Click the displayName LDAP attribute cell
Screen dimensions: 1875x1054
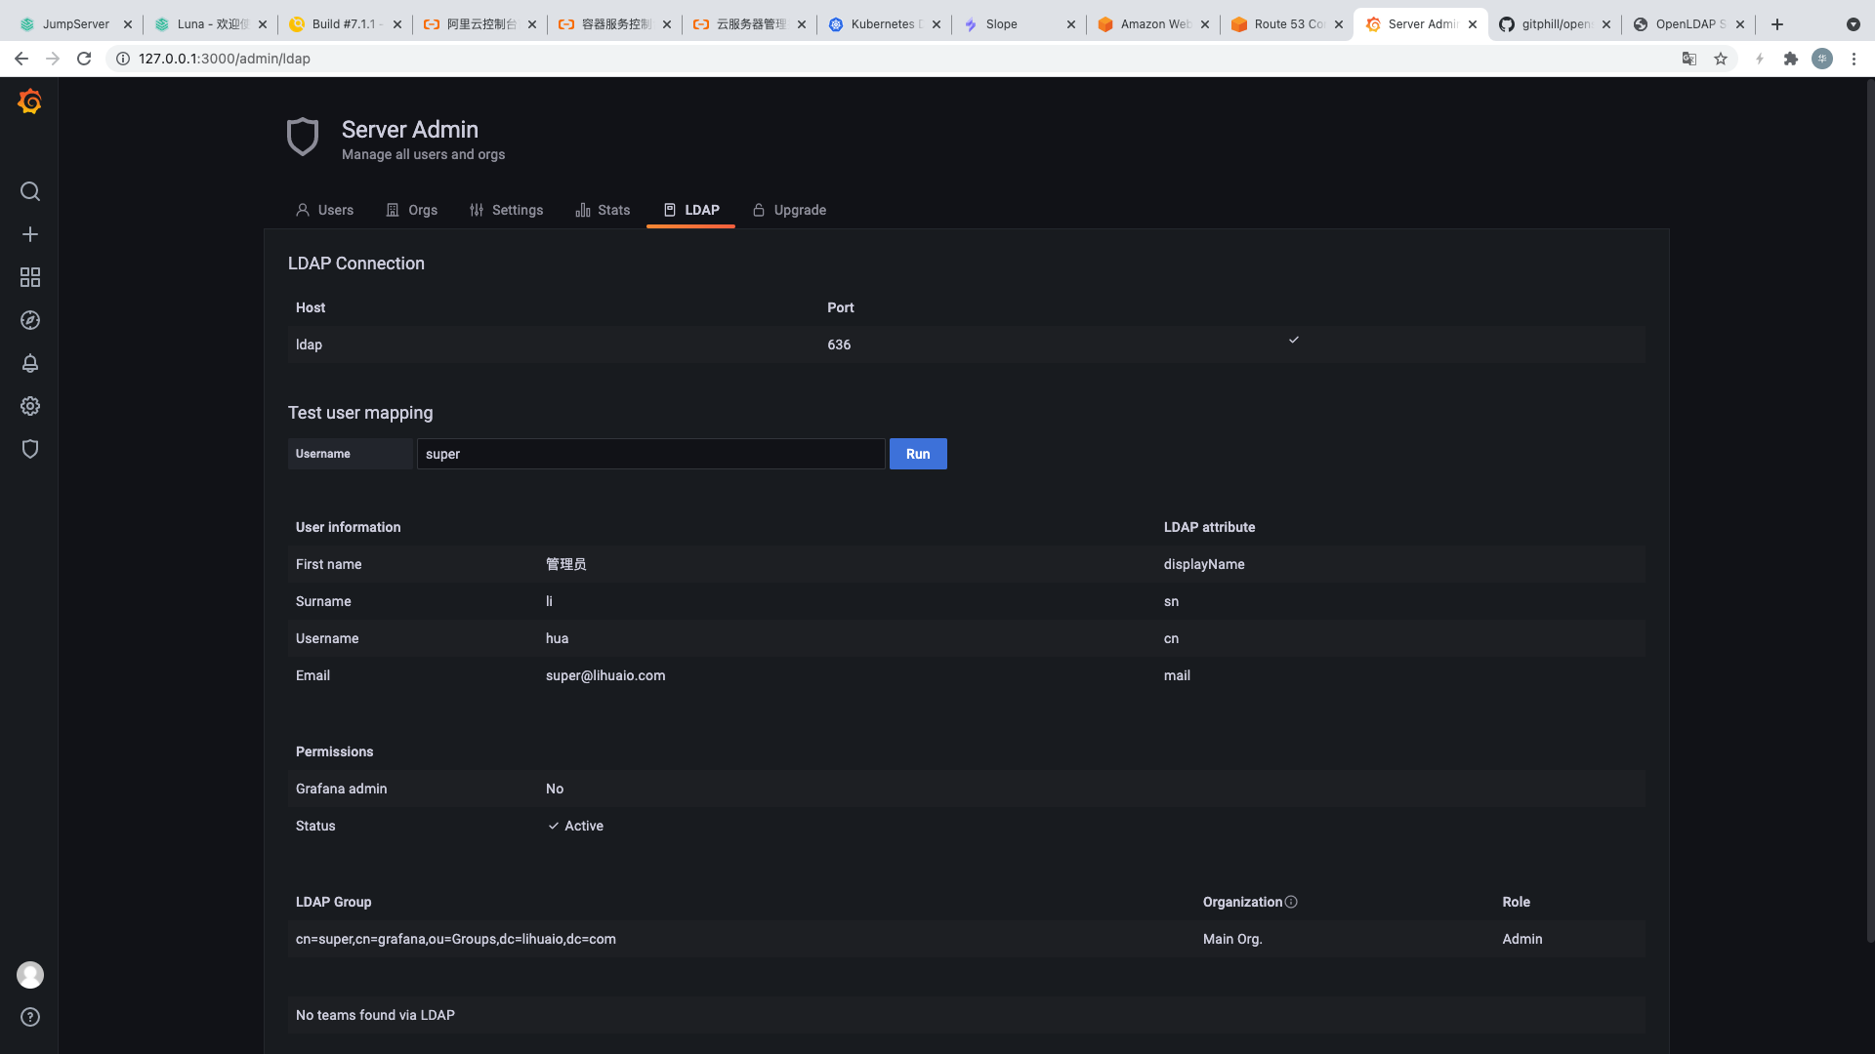click(x=1204, y=564)
